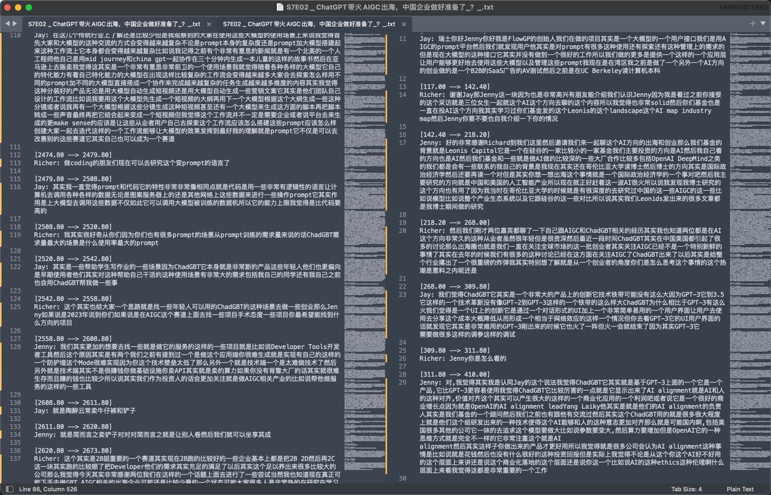Click timestamp [2620.80 --> 2673.80]
This screenshot has width=771, height=495.
pos(73,450)
